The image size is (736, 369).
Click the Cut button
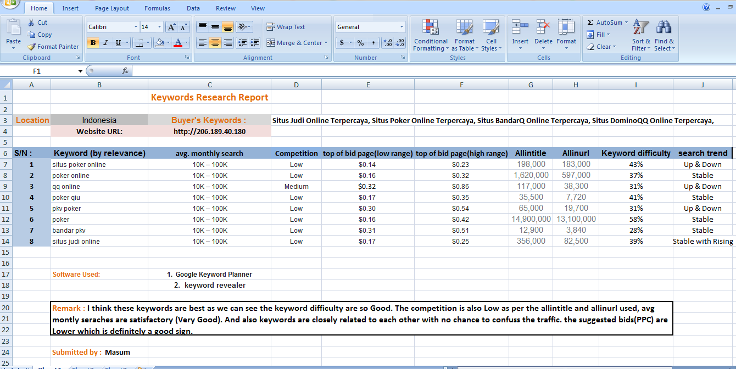point(37,23)
